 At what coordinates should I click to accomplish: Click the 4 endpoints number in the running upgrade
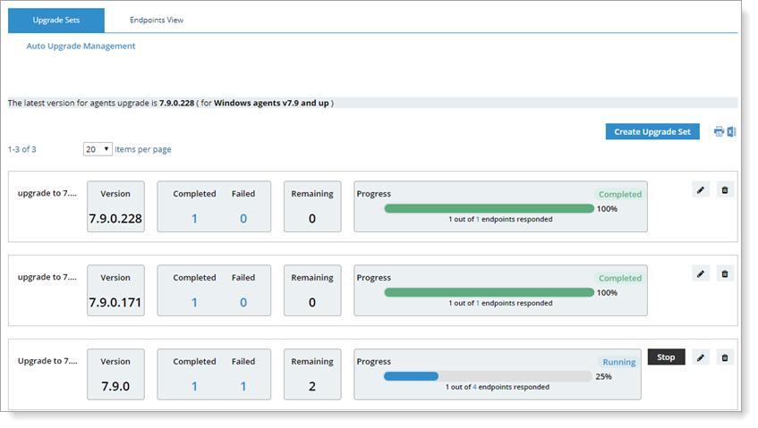point(474,387)
